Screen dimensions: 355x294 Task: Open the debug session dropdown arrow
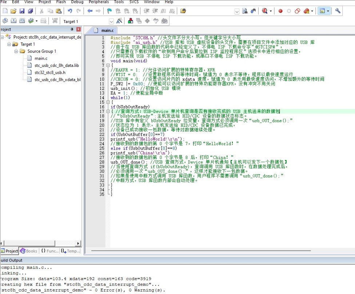pyautogui.click(x=271, y=11)
